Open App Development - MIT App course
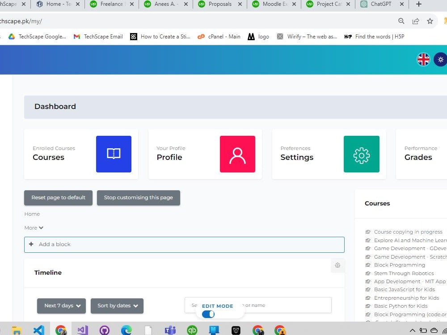 click(x=410, y=281)
